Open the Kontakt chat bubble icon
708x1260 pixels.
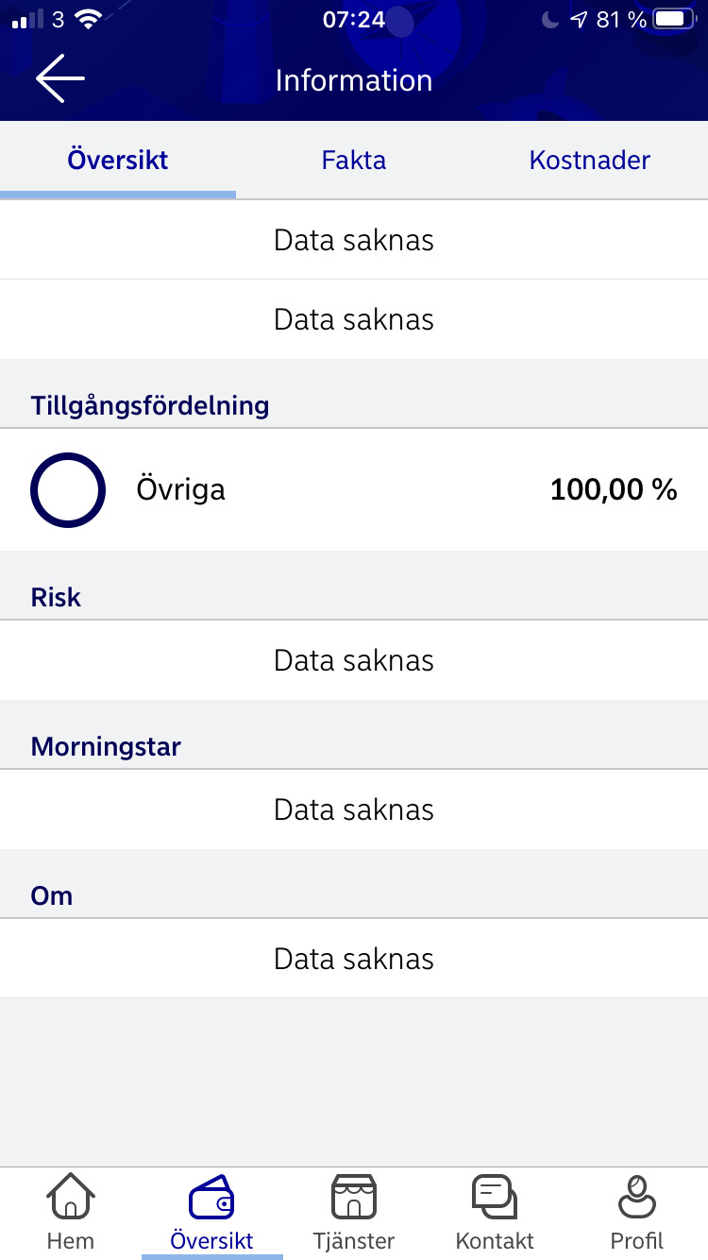495,1198
